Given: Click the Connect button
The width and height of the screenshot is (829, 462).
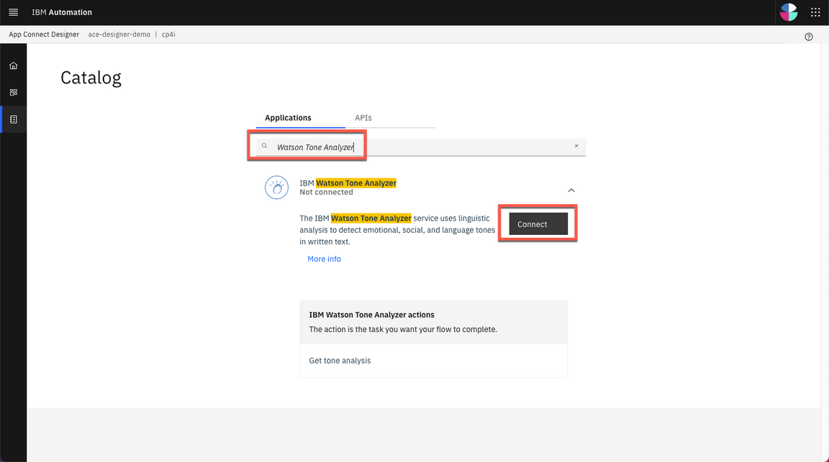Looking at the screenshot, I should click(538, 224).
